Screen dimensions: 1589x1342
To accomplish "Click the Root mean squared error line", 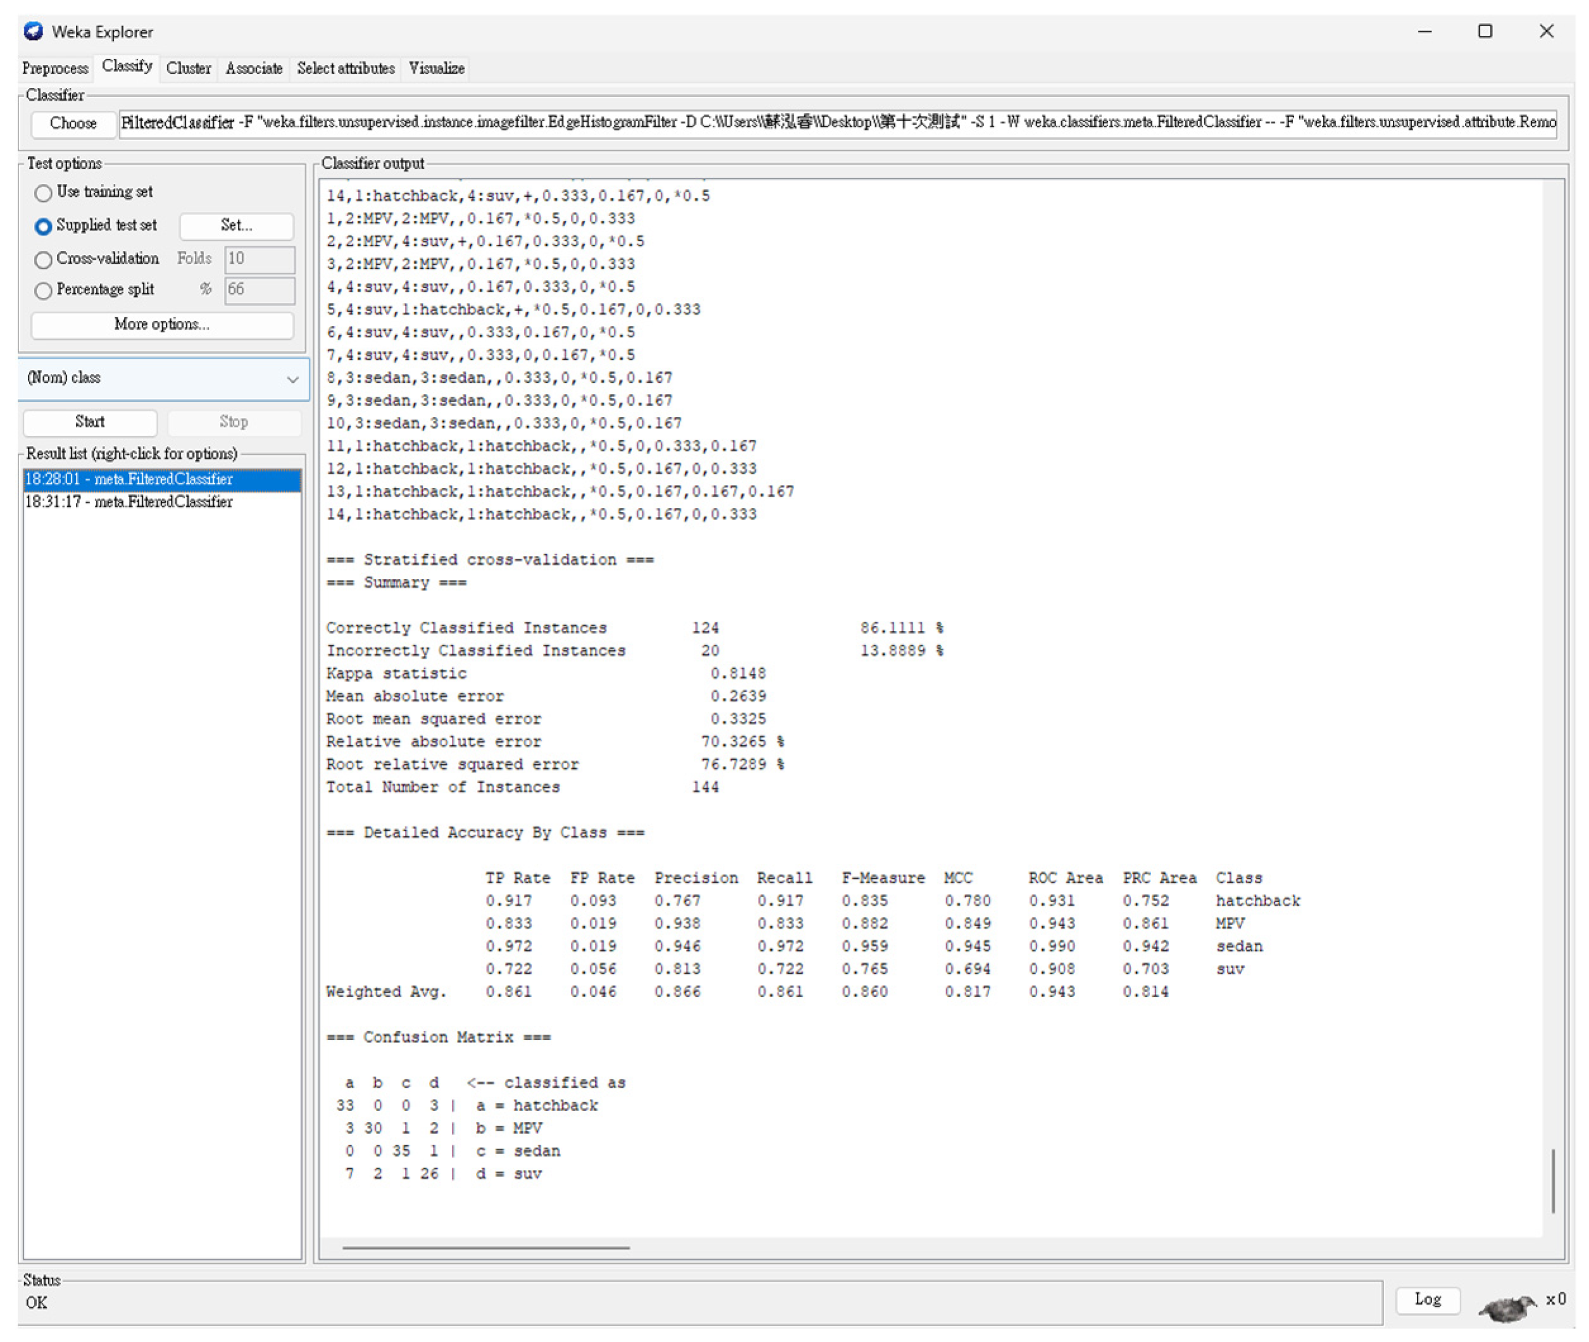I will click(545, 719).
